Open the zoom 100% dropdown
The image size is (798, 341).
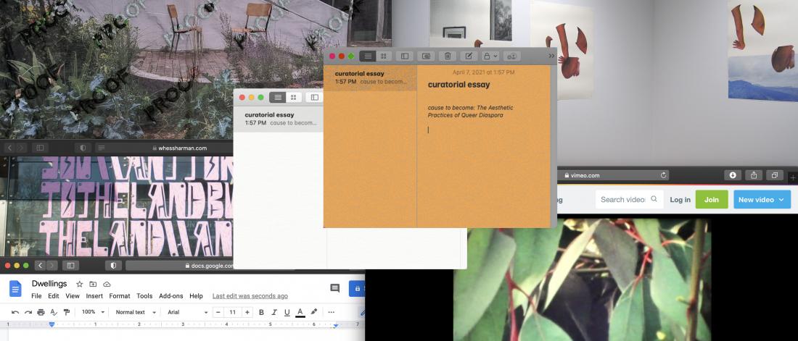(93, 312)
